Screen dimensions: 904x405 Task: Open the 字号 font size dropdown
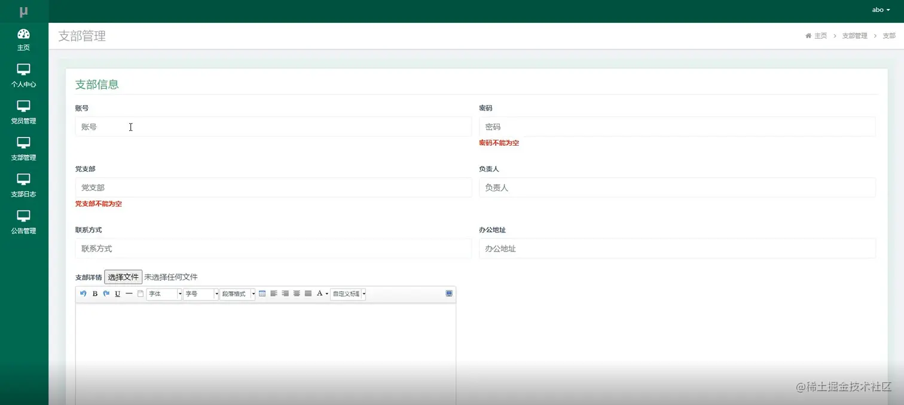(x=201, y=294)
